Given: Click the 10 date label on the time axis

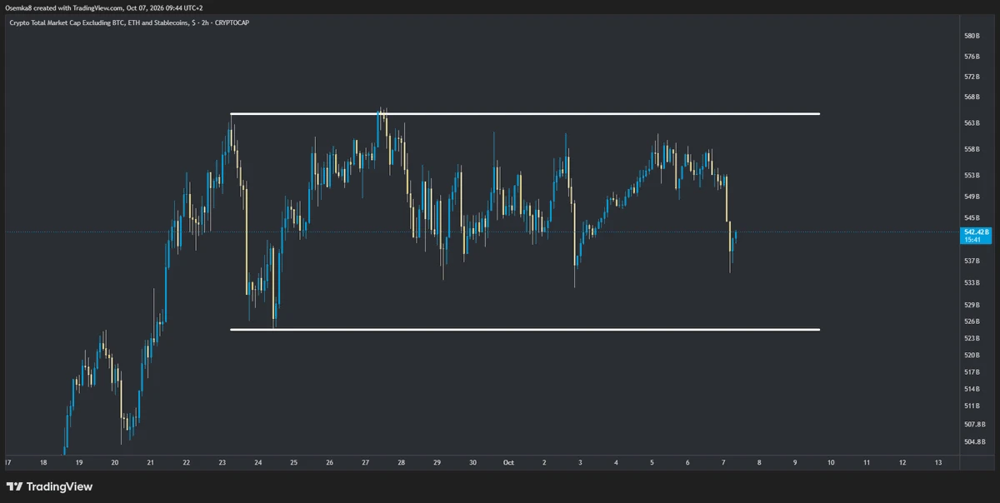Looking at the screenshot, I should pyautogui.click(x=831, y=462).
